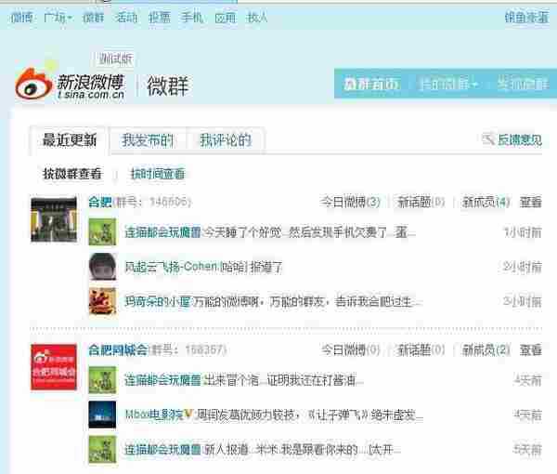
Task: Open the 找人 link in top menu
Action: [258, 18]
